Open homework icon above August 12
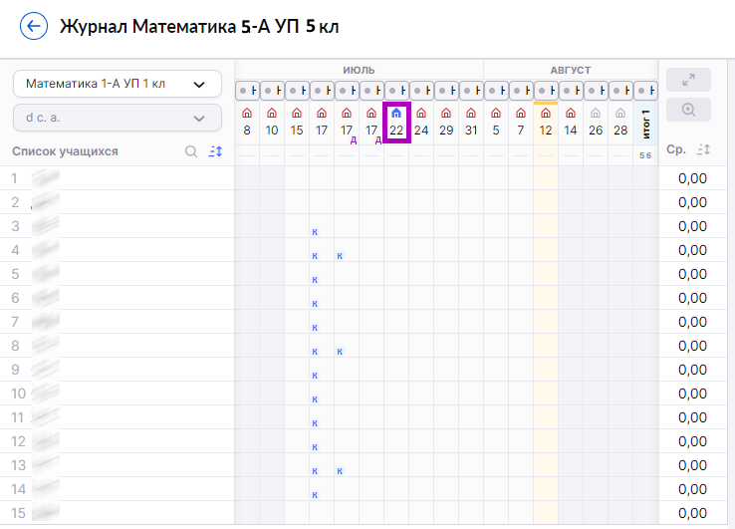The height and width of the screenshot is (529, 735). click(x=546, y=113)
